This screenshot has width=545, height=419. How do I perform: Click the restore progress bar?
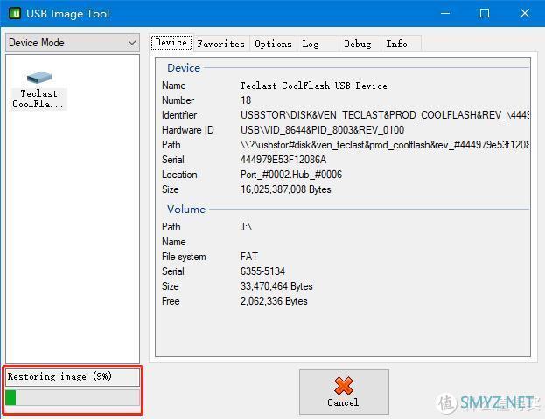73,397
